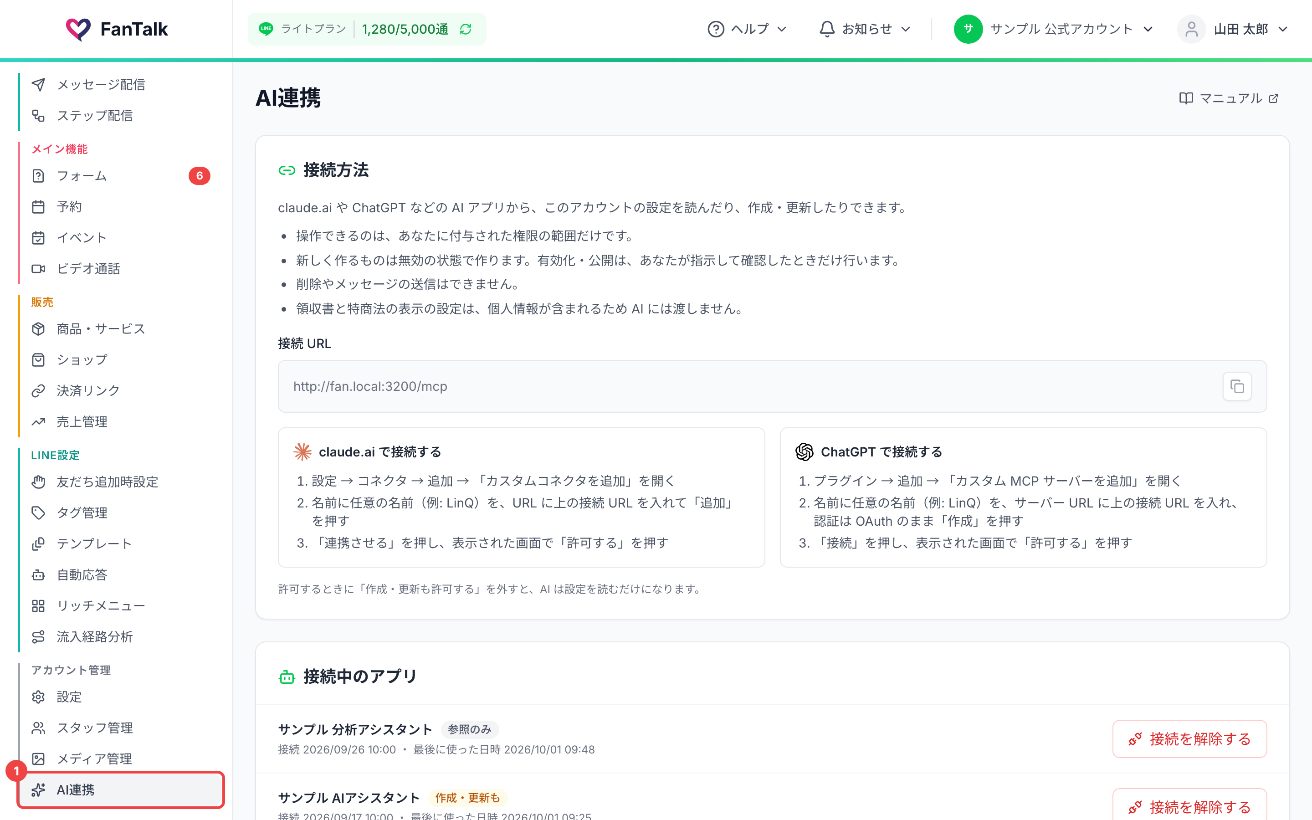
Task: Click the 売上管理 trend icon
Action: pyautogui.click(x=38, y=421)
